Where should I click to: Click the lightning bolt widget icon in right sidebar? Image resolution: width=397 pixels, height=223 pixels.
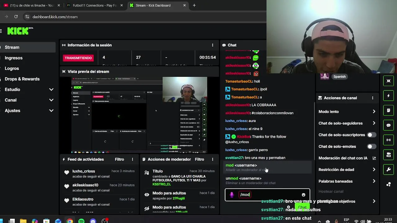point(389,96)
